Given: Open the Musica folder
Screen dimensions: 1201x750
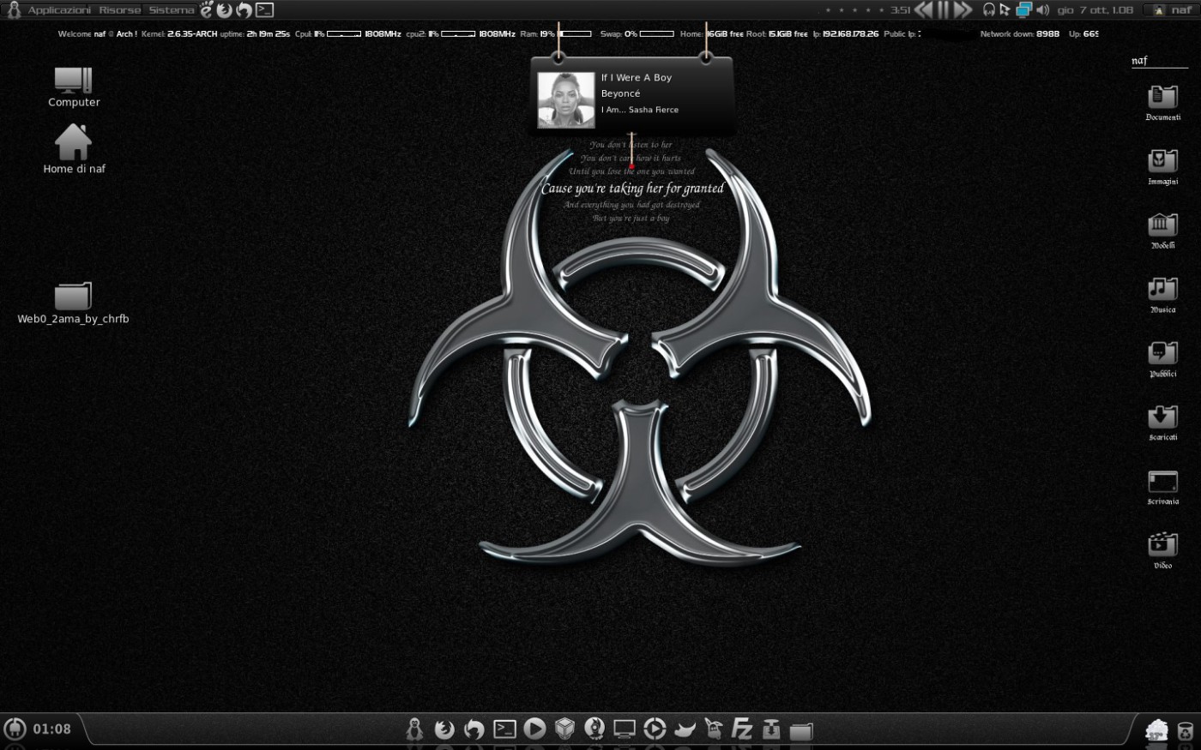Looking at the screenshot, I should tap(1163, 296).
